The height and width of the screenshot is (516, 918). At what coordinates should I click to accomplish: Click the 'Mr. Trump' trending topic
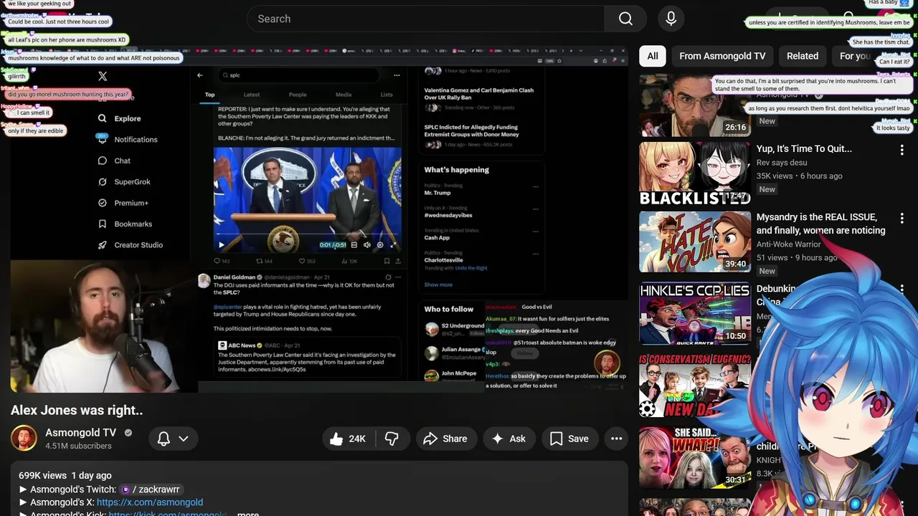click(437, 193)
